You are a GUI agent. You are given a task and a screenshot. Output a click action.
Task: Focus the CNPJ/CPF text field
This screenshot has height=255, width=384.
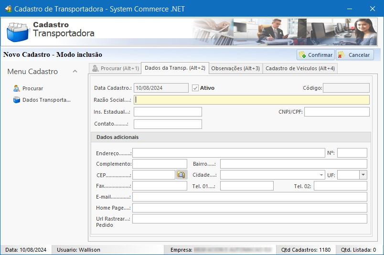pyautogui.click(x=337, y=112)
